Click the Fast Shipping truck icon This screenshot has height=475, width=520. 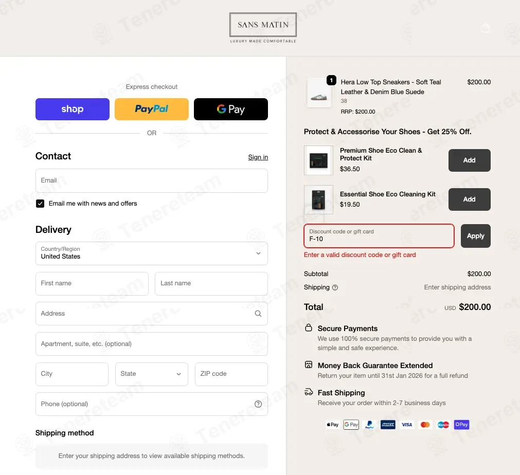pyautogui.click(x=309, y=392)
